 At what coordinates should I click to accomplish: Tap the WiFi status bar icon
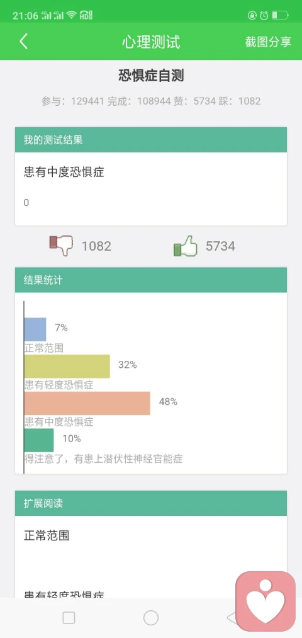pos(72,16)
